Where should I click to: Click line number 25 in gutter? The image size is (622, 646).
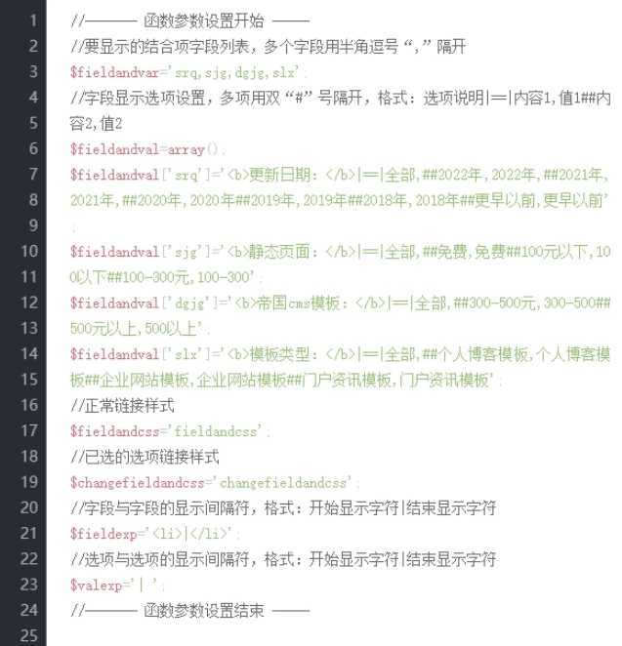[x=29, y=635]
